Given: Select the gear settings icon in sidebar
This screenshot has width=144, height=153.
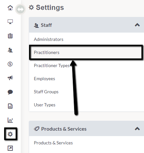Looking at the screenshot, I should tap(10, 134).
